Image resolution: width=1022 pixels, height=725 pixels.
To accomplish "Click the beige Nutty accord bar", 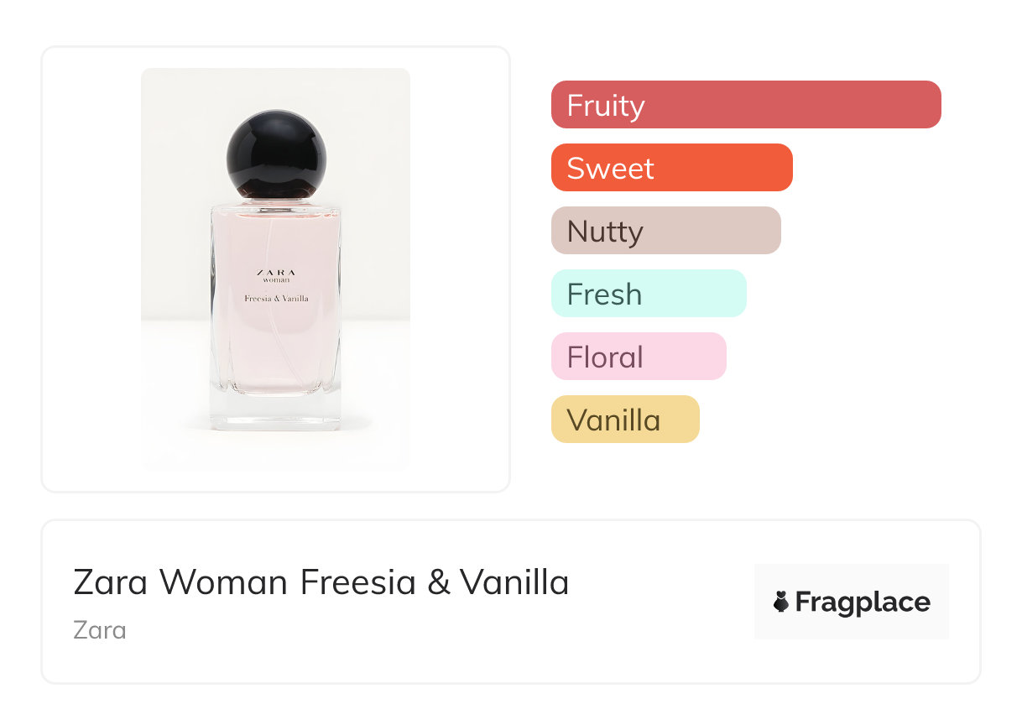I will [x=665, y=231].
